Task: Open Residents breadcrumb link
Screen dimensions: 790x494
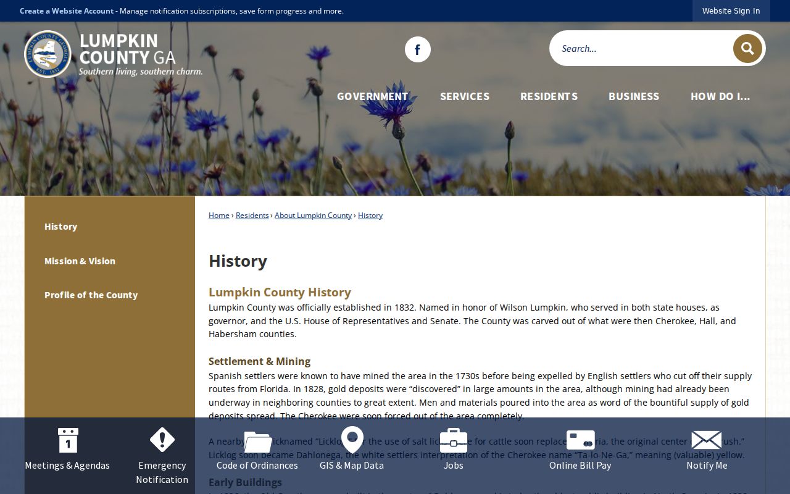Action: [252, 216]
